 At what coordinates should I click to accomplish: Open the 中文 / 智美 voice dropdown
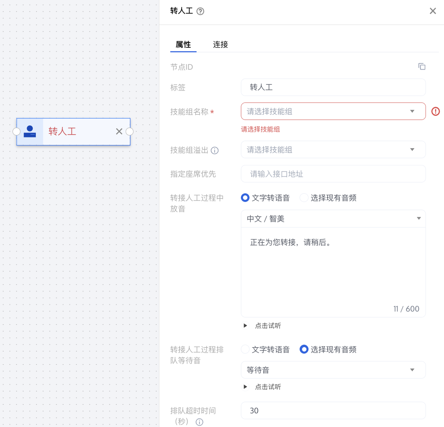click(333, 219)
